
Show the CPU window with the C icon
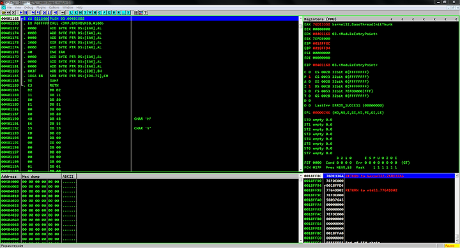pyautogui.click(x=100, y=13)
